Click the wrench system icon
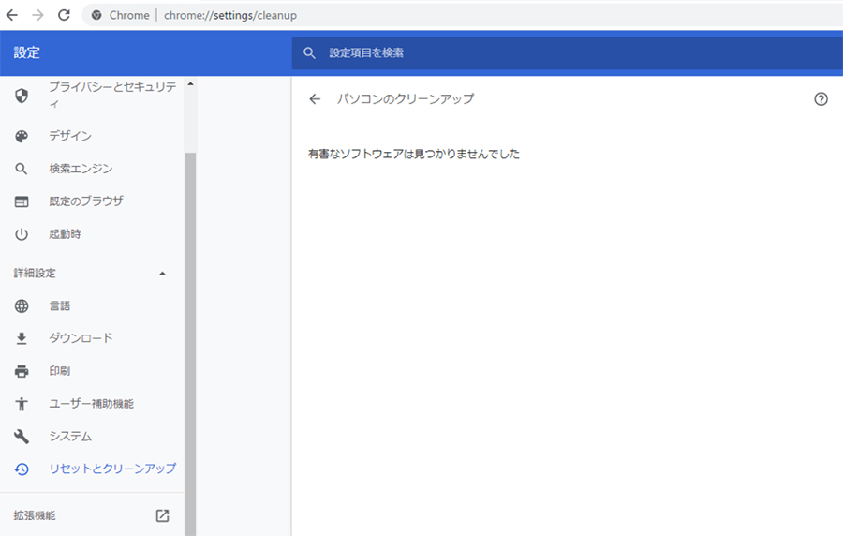 [22, 437]
